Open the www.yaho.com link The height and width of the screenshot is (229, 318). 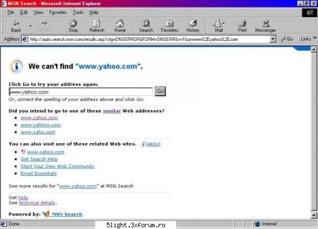click(38, 132)
